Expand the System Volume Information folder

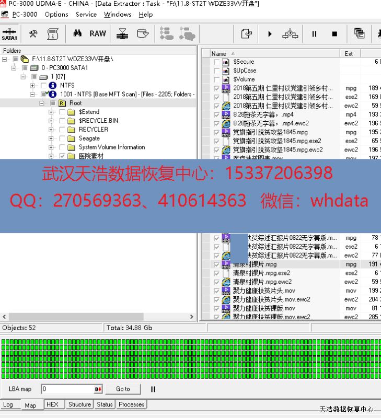51,147
